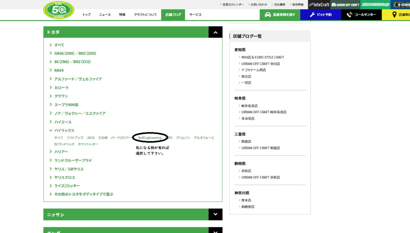
Task: Click the Craft 50th anniversary logo
Action: (58, 10)
